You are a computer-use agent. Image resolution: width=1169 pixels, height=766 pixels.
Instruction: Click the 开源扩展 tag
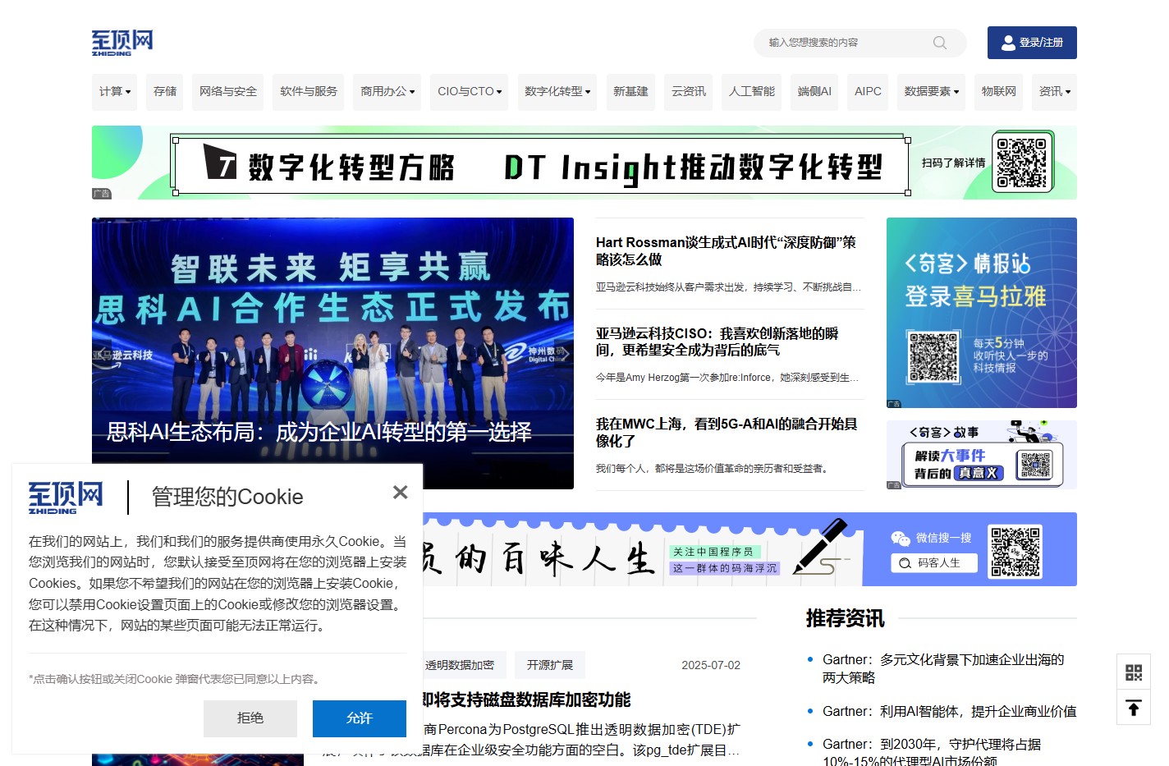tap(550, 665)
